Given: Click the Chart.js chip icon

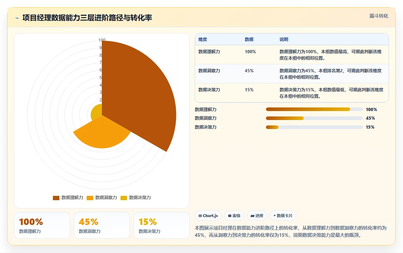Looking at the screenshot, I should (x=200, y=216).
